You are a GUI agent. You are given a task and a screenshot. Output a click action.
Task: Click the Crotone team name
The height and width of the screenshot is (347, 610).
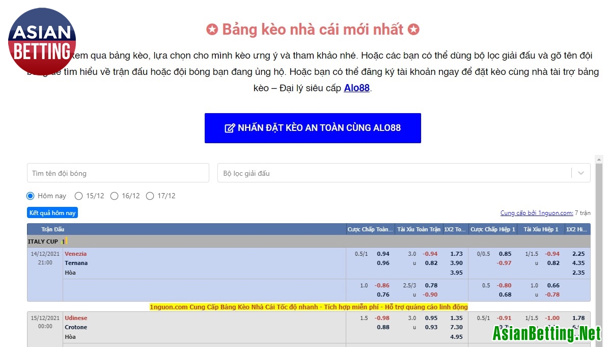76,327
